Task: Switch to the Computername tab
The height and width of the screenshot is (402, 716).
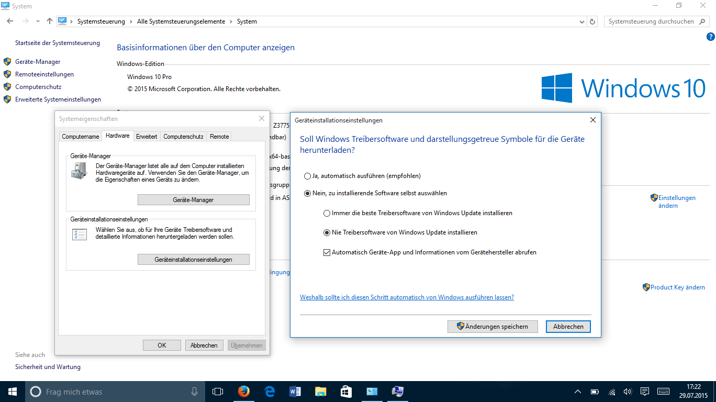Action: coord(81,137)
